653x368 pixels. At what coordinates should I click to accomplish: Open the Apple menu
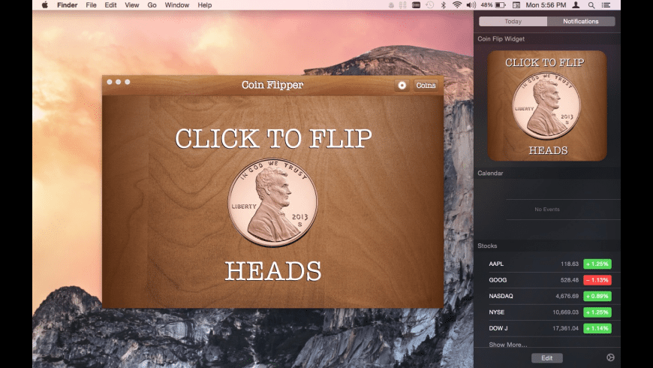tap(44, 5)
